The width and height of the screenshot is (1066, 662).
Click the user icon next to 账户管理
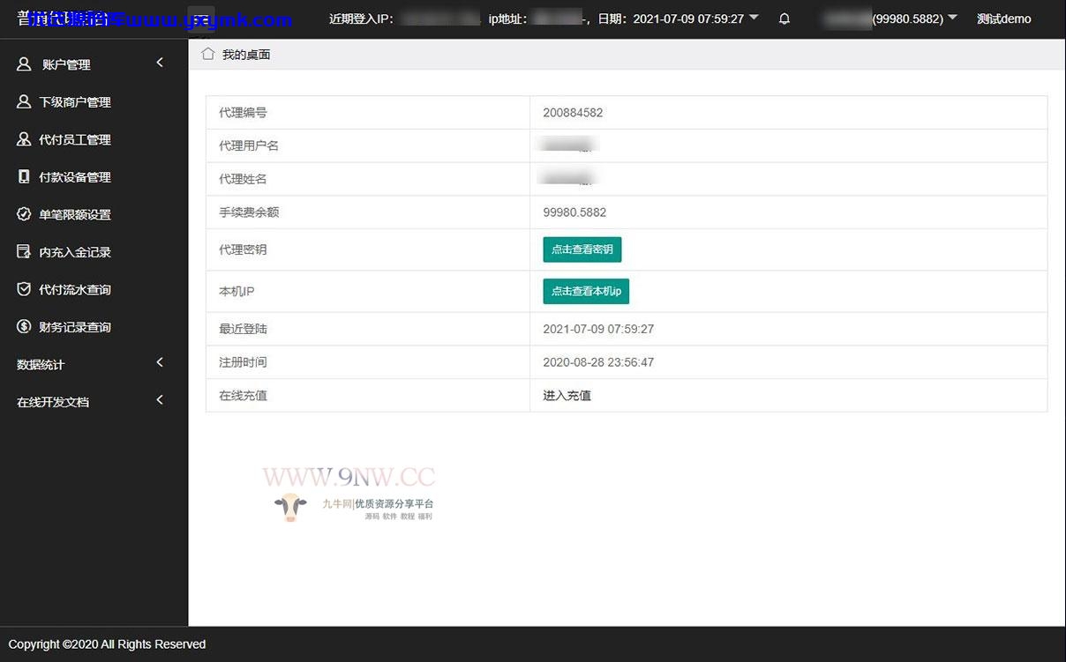pos(24,64)
